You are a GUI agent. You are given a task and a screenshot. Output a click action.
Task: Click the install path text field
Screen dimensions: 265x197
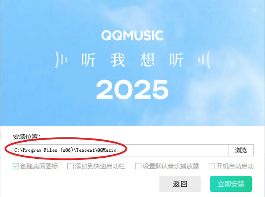click(x=120, y=150)
